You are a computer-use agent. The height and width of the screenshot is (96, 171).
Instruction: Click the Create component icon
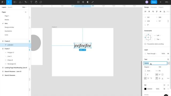click(x=83, y=2)
